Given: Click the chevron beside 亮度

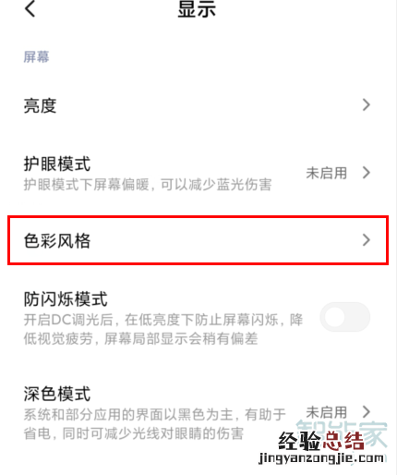Looking at the screenshot, I should pyautogui.click(x=366, y=105).
